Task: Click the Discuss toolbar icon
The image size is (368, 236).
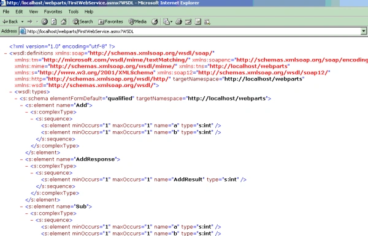Action: coord(198,22)
